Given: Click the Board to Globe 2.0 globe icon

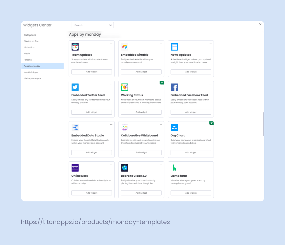Looking at the screenshot, I should coord(124,168).
